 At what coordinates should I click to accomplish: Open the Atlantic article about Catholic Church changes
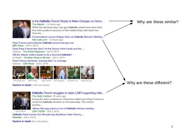click(x=68, y=21)
